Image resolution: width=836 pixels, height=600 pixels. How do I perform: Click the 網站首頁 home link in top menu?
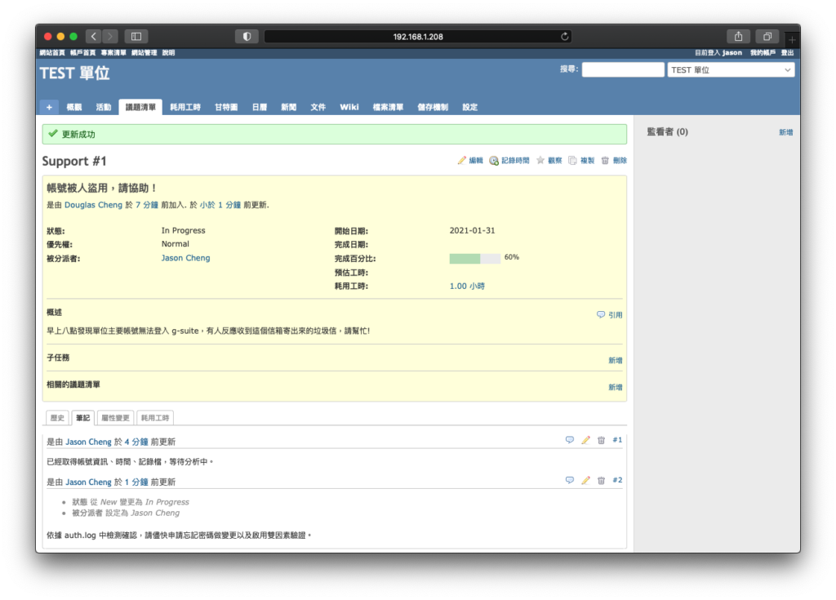52,53
